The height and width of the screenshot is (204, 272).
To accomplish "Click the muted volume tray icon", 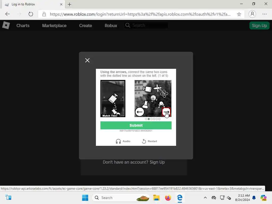I will [x=229, y=198].
